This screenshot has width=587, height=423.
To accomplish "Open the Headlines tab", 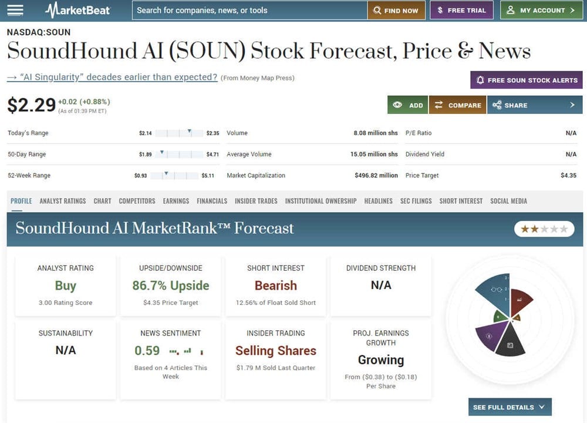I will coord(379,201).
